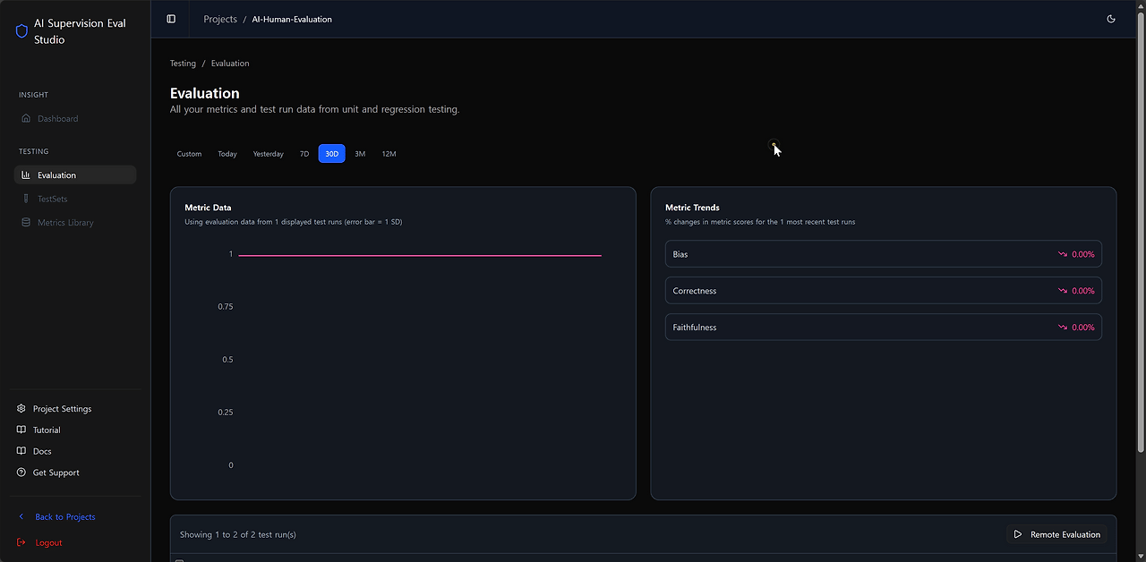Collapse the sidebar with the panel icon
The image size is (1146, 562).
pos(170,18)
